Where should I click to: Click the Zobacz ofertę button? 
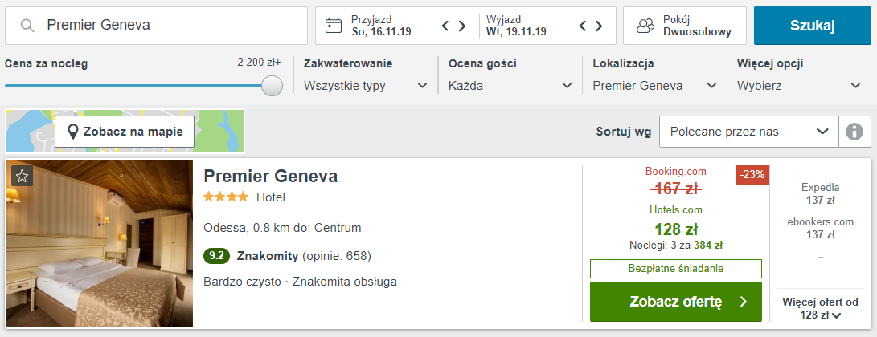675,302
